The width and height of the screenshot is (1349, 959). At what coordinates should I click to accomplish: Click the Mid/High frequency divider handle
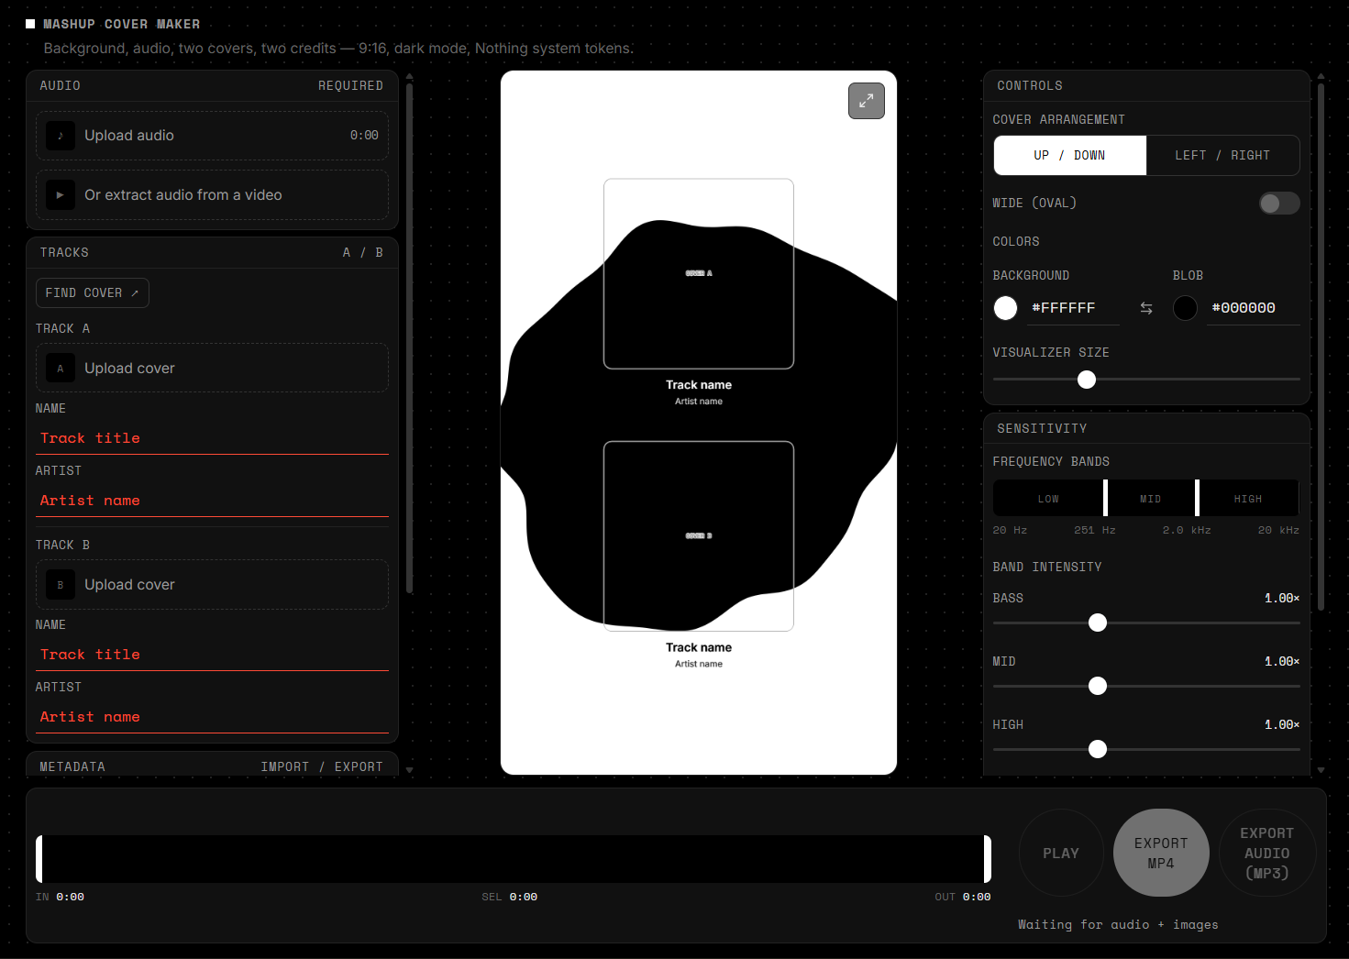click(1197, 498)
